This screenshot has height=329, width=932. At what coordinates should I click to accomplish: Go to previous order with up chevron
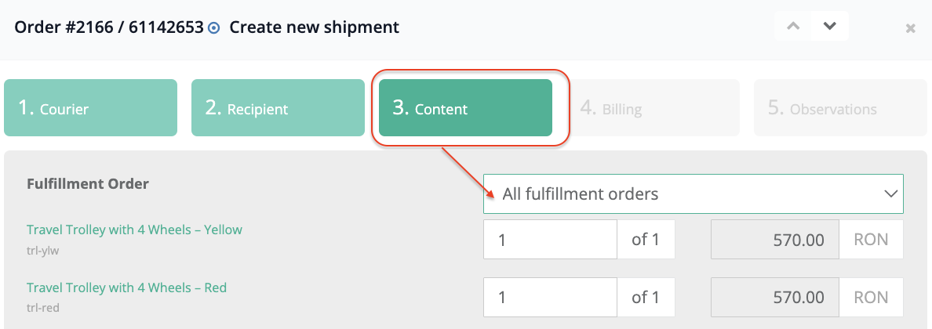[x=793, y=26]
